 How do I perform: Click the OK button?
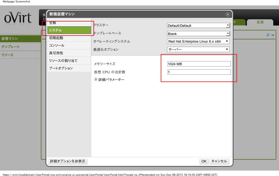click(204, 161)
